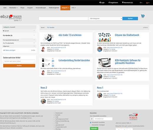Open article Listendarstellung flexibel darstellen
This screenshot has height=130, width=153.
point(74,60)
